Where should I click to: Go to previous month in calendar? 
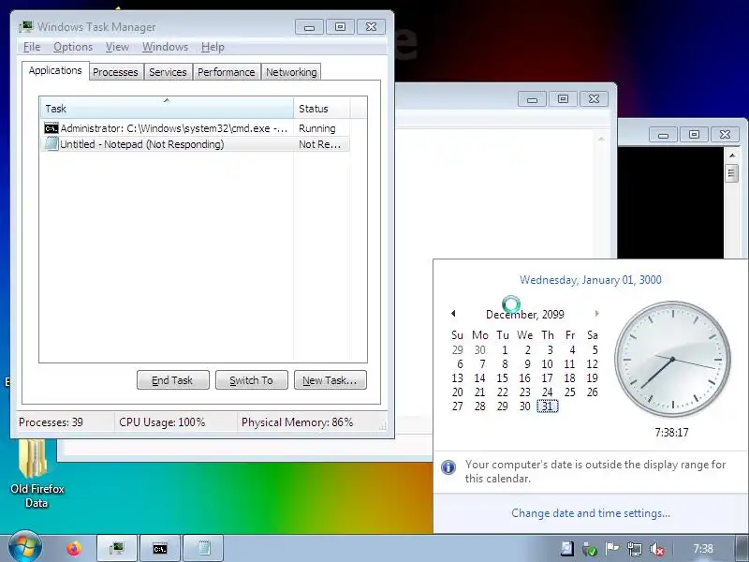pyautogui.click(x=453, y=314)
